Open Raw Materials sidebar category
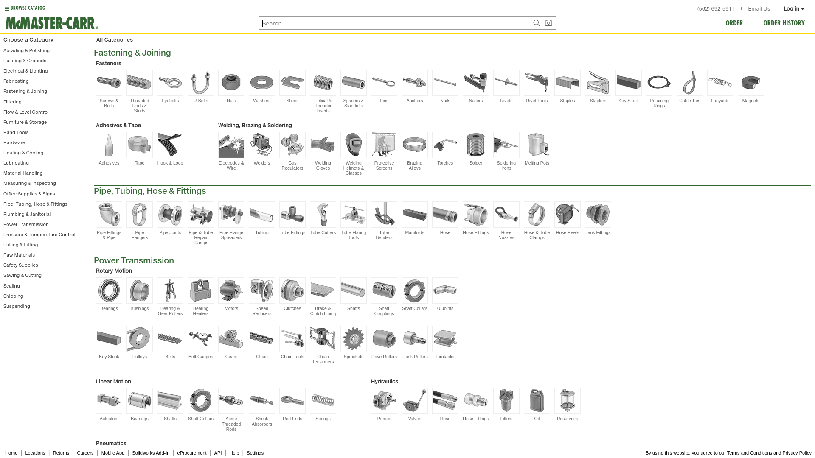 coord(19,255)
